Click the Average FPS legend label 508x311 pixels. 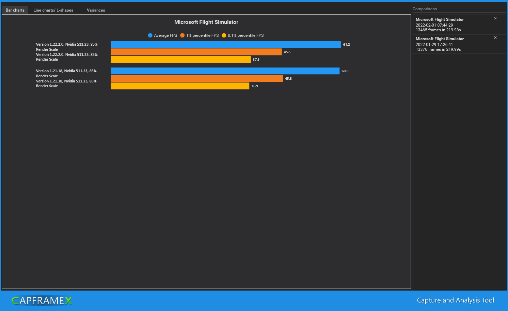point(165,35)
